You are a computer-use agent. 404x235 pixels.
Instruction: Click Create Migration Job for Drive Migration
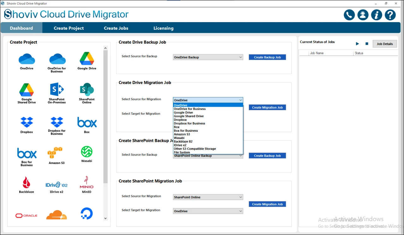click(267, 107)
